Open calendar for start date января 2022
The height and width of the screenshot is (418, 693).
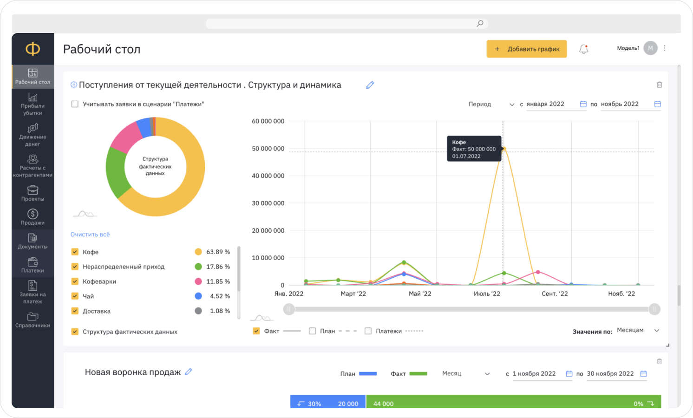click(583, 104)
